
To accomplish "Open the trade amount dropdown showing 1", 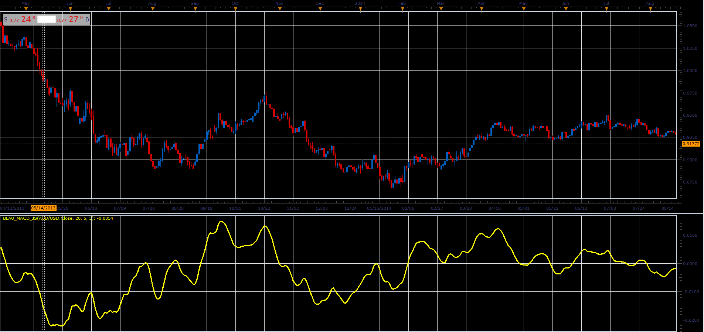I will tap(46, 19).
